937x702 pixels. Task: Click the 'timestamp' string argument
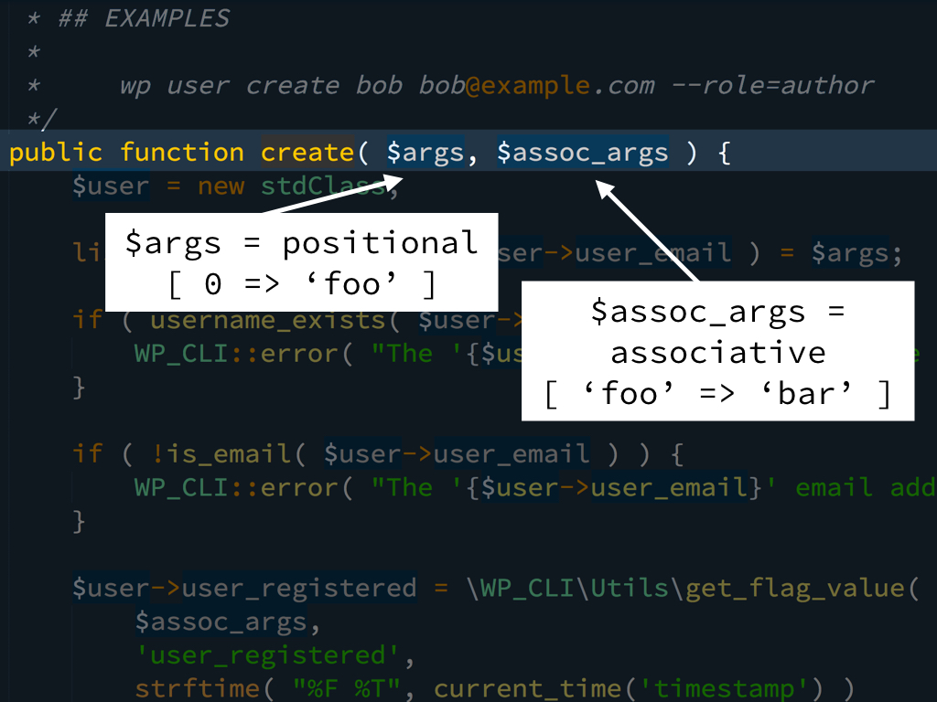pos(725,688)
